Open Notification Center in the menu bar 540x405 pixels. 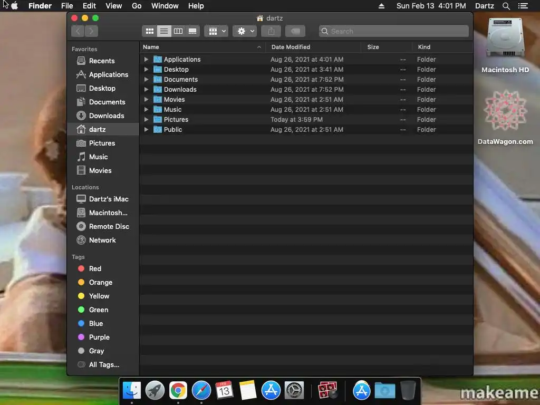coord(523,6)
